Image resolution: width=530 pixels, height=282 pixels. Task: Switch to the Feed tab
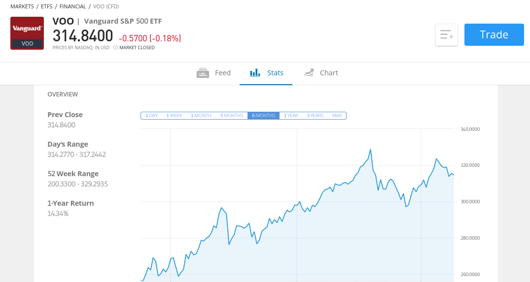point(213,73)
